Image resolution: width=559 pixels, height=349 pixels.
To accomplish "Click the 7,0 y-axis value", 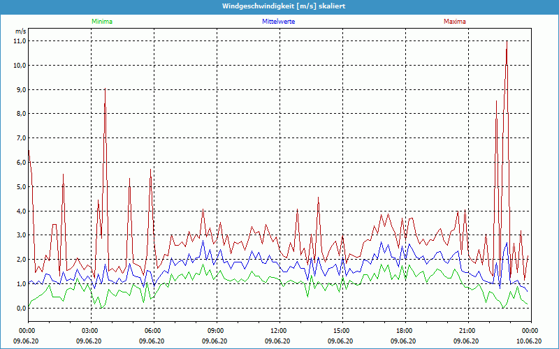I will coord(22,138).
